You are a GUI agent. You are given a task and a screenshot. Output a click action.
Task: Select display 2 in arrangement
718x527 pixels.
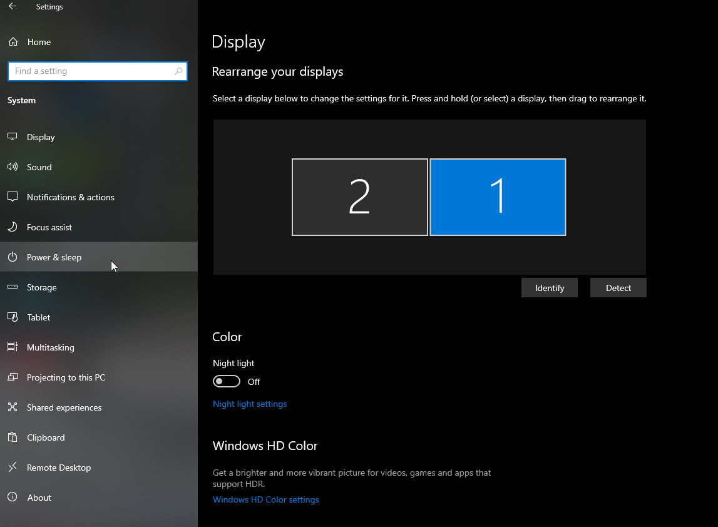click(360, 197)
